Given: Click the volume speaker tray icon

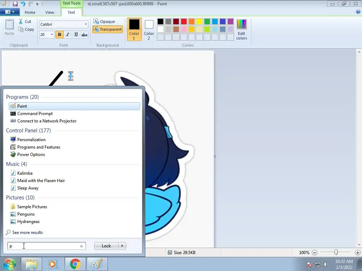Looking at the screenshot, I should click(326, 264).
